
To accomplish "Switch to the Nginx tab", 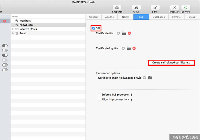I will coord(125,17).
